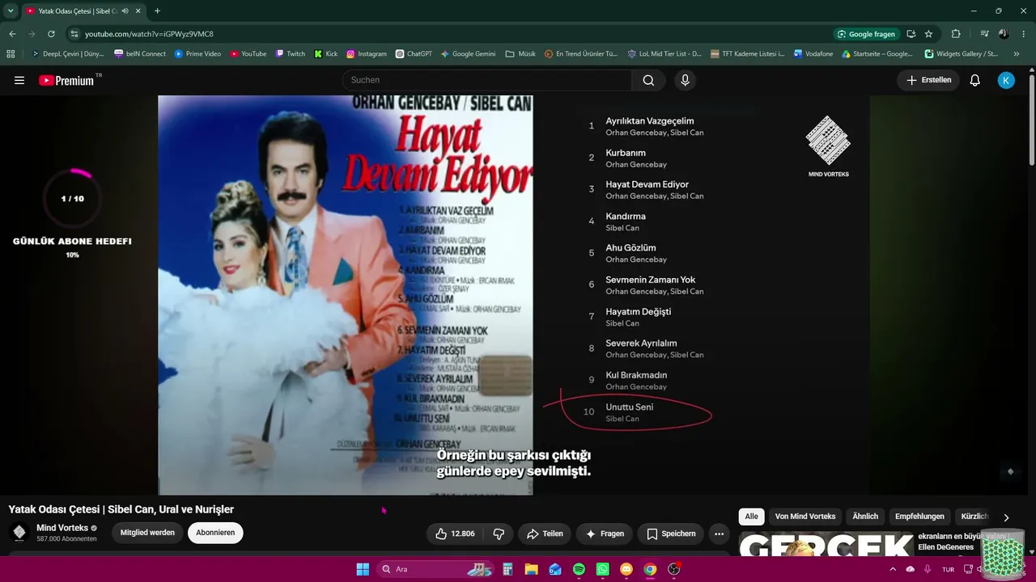The width and height of the screenshot is (1036, 582).
Task: Show more filter chips with the arrow
Action: (x=1006, y=517)
